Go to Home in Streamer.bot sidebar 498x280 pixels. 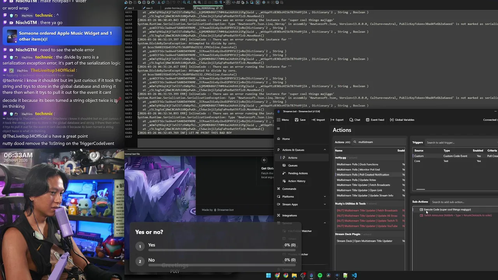point(302,139)
